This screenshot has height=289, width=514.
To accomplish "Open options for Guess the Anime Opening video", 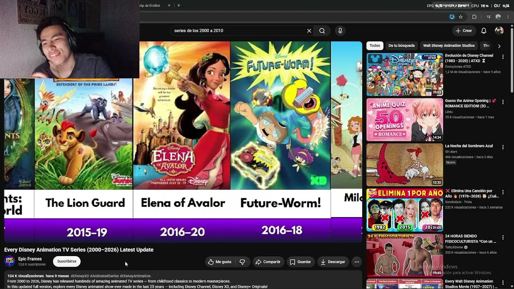I will click(503, 102).
